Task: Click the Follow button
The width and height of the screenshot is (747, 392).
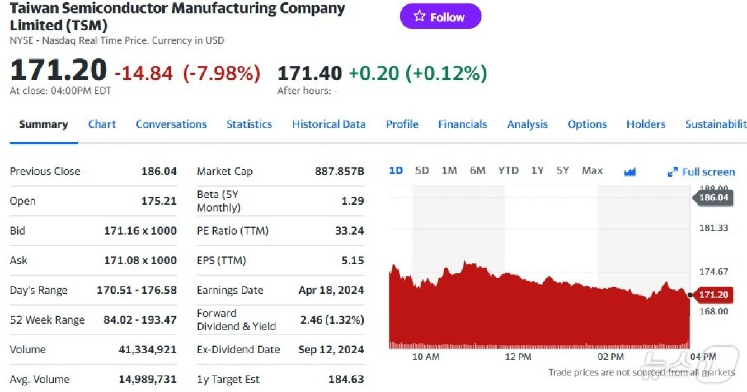Action: pos(440,17)
